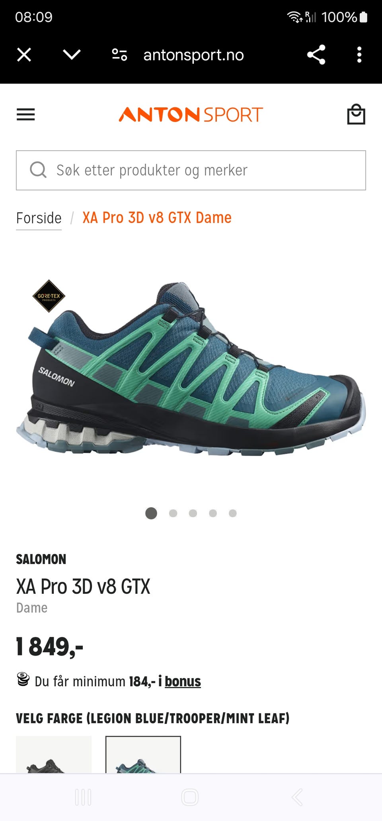The width and height of the screenshot is (382, 821).
Task: Choose the Legion Blue color thumbnail
Action: (143, 754)
